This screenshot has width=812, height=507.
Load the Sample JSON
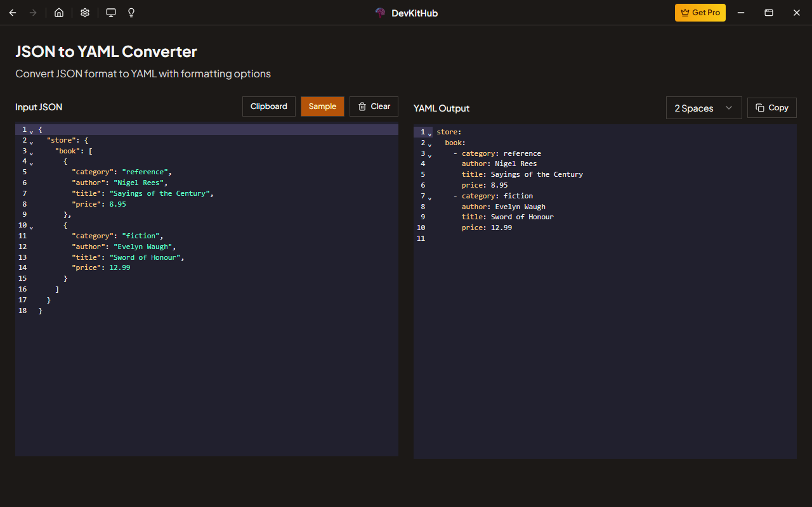322,106
